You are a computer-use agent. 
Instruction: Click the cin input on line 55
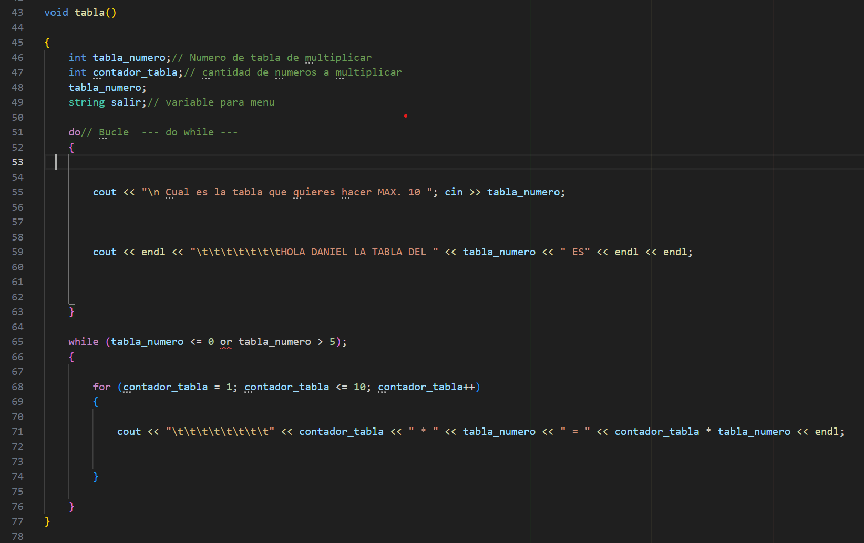[x=454, y=192]
